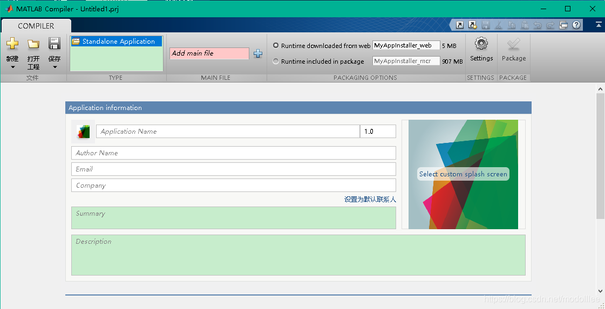Open help with question mark icon
Viewport: 605px width, 309px height.
576,25
